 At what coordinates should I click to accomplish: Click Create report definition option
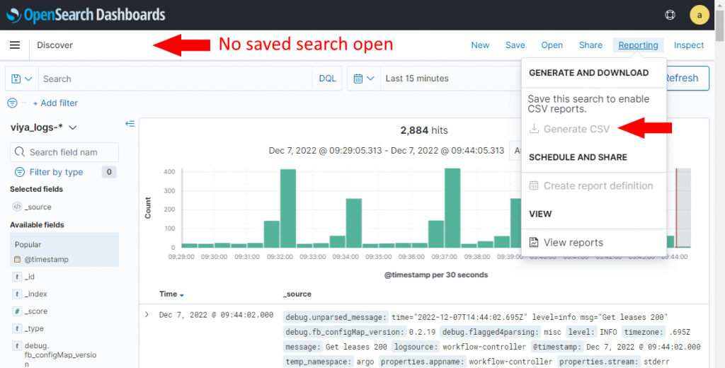pyautogui.click(x=591, y=186)
